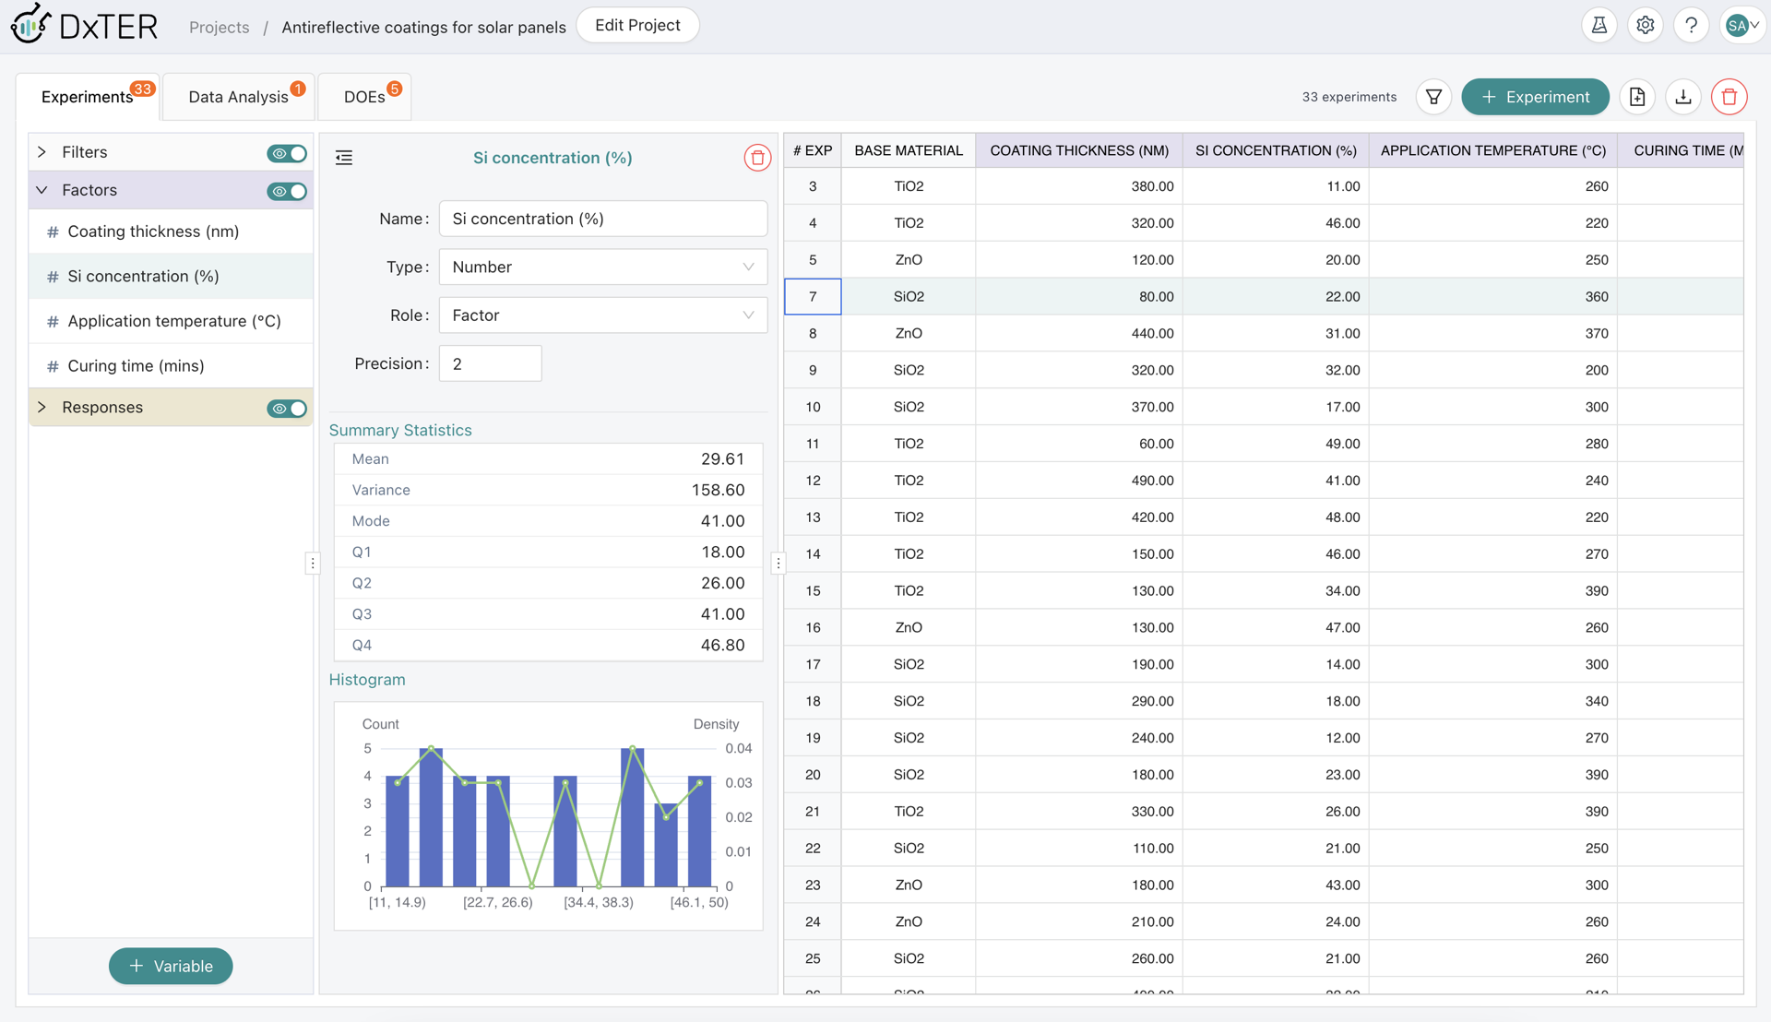
Task: Click the filter funnel icon
Action: (x=1433, y=97)
